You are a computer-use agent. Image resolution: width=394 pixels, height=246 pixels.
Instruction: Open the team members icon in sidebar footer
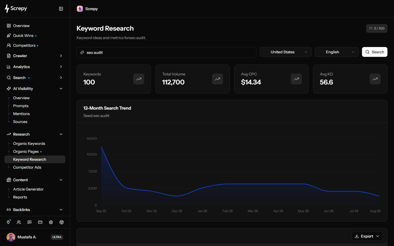[x=19, y=222]
